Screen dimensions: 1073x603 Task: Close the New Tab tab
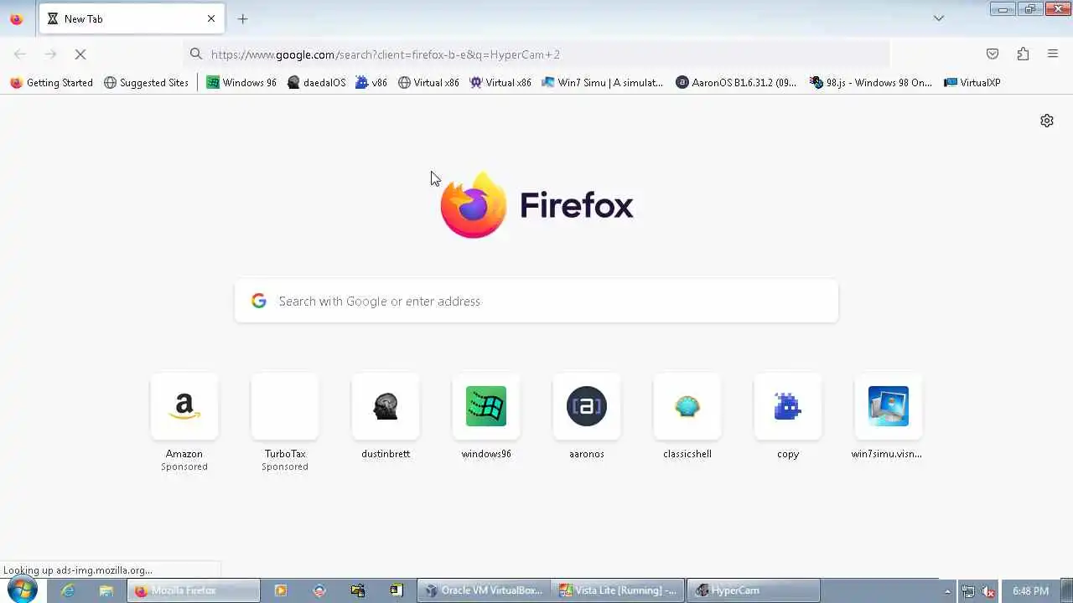pos(211,18)
